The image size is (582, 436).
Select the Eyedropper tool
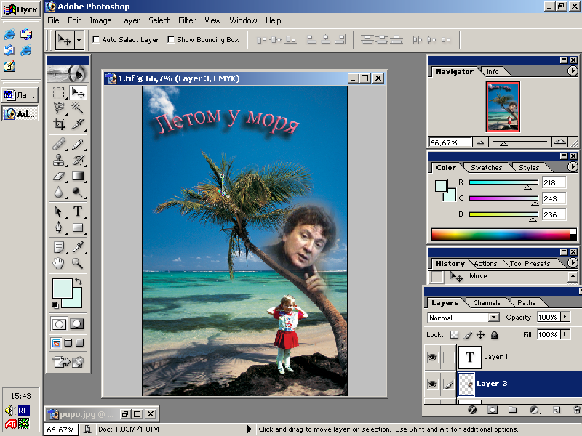(x=78, y=247)
